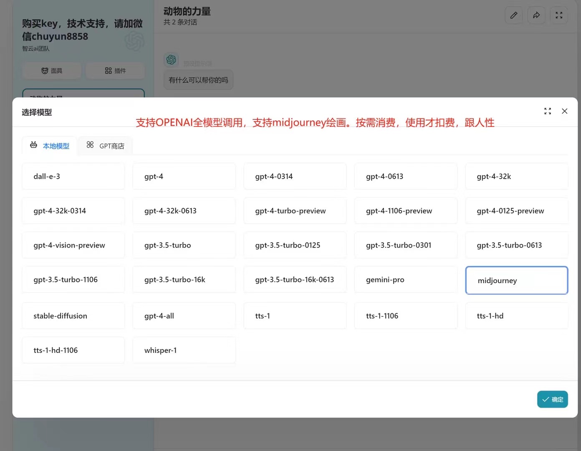Switch to the GPT商店 tab
The height and width of the screenshot is (451, 581).
[x=106, y=146]
